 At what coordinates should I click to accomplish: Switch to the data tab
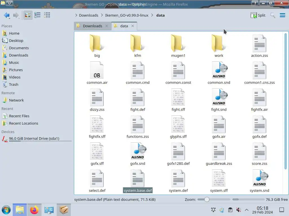pyautogui.click(x=124, y=26)
